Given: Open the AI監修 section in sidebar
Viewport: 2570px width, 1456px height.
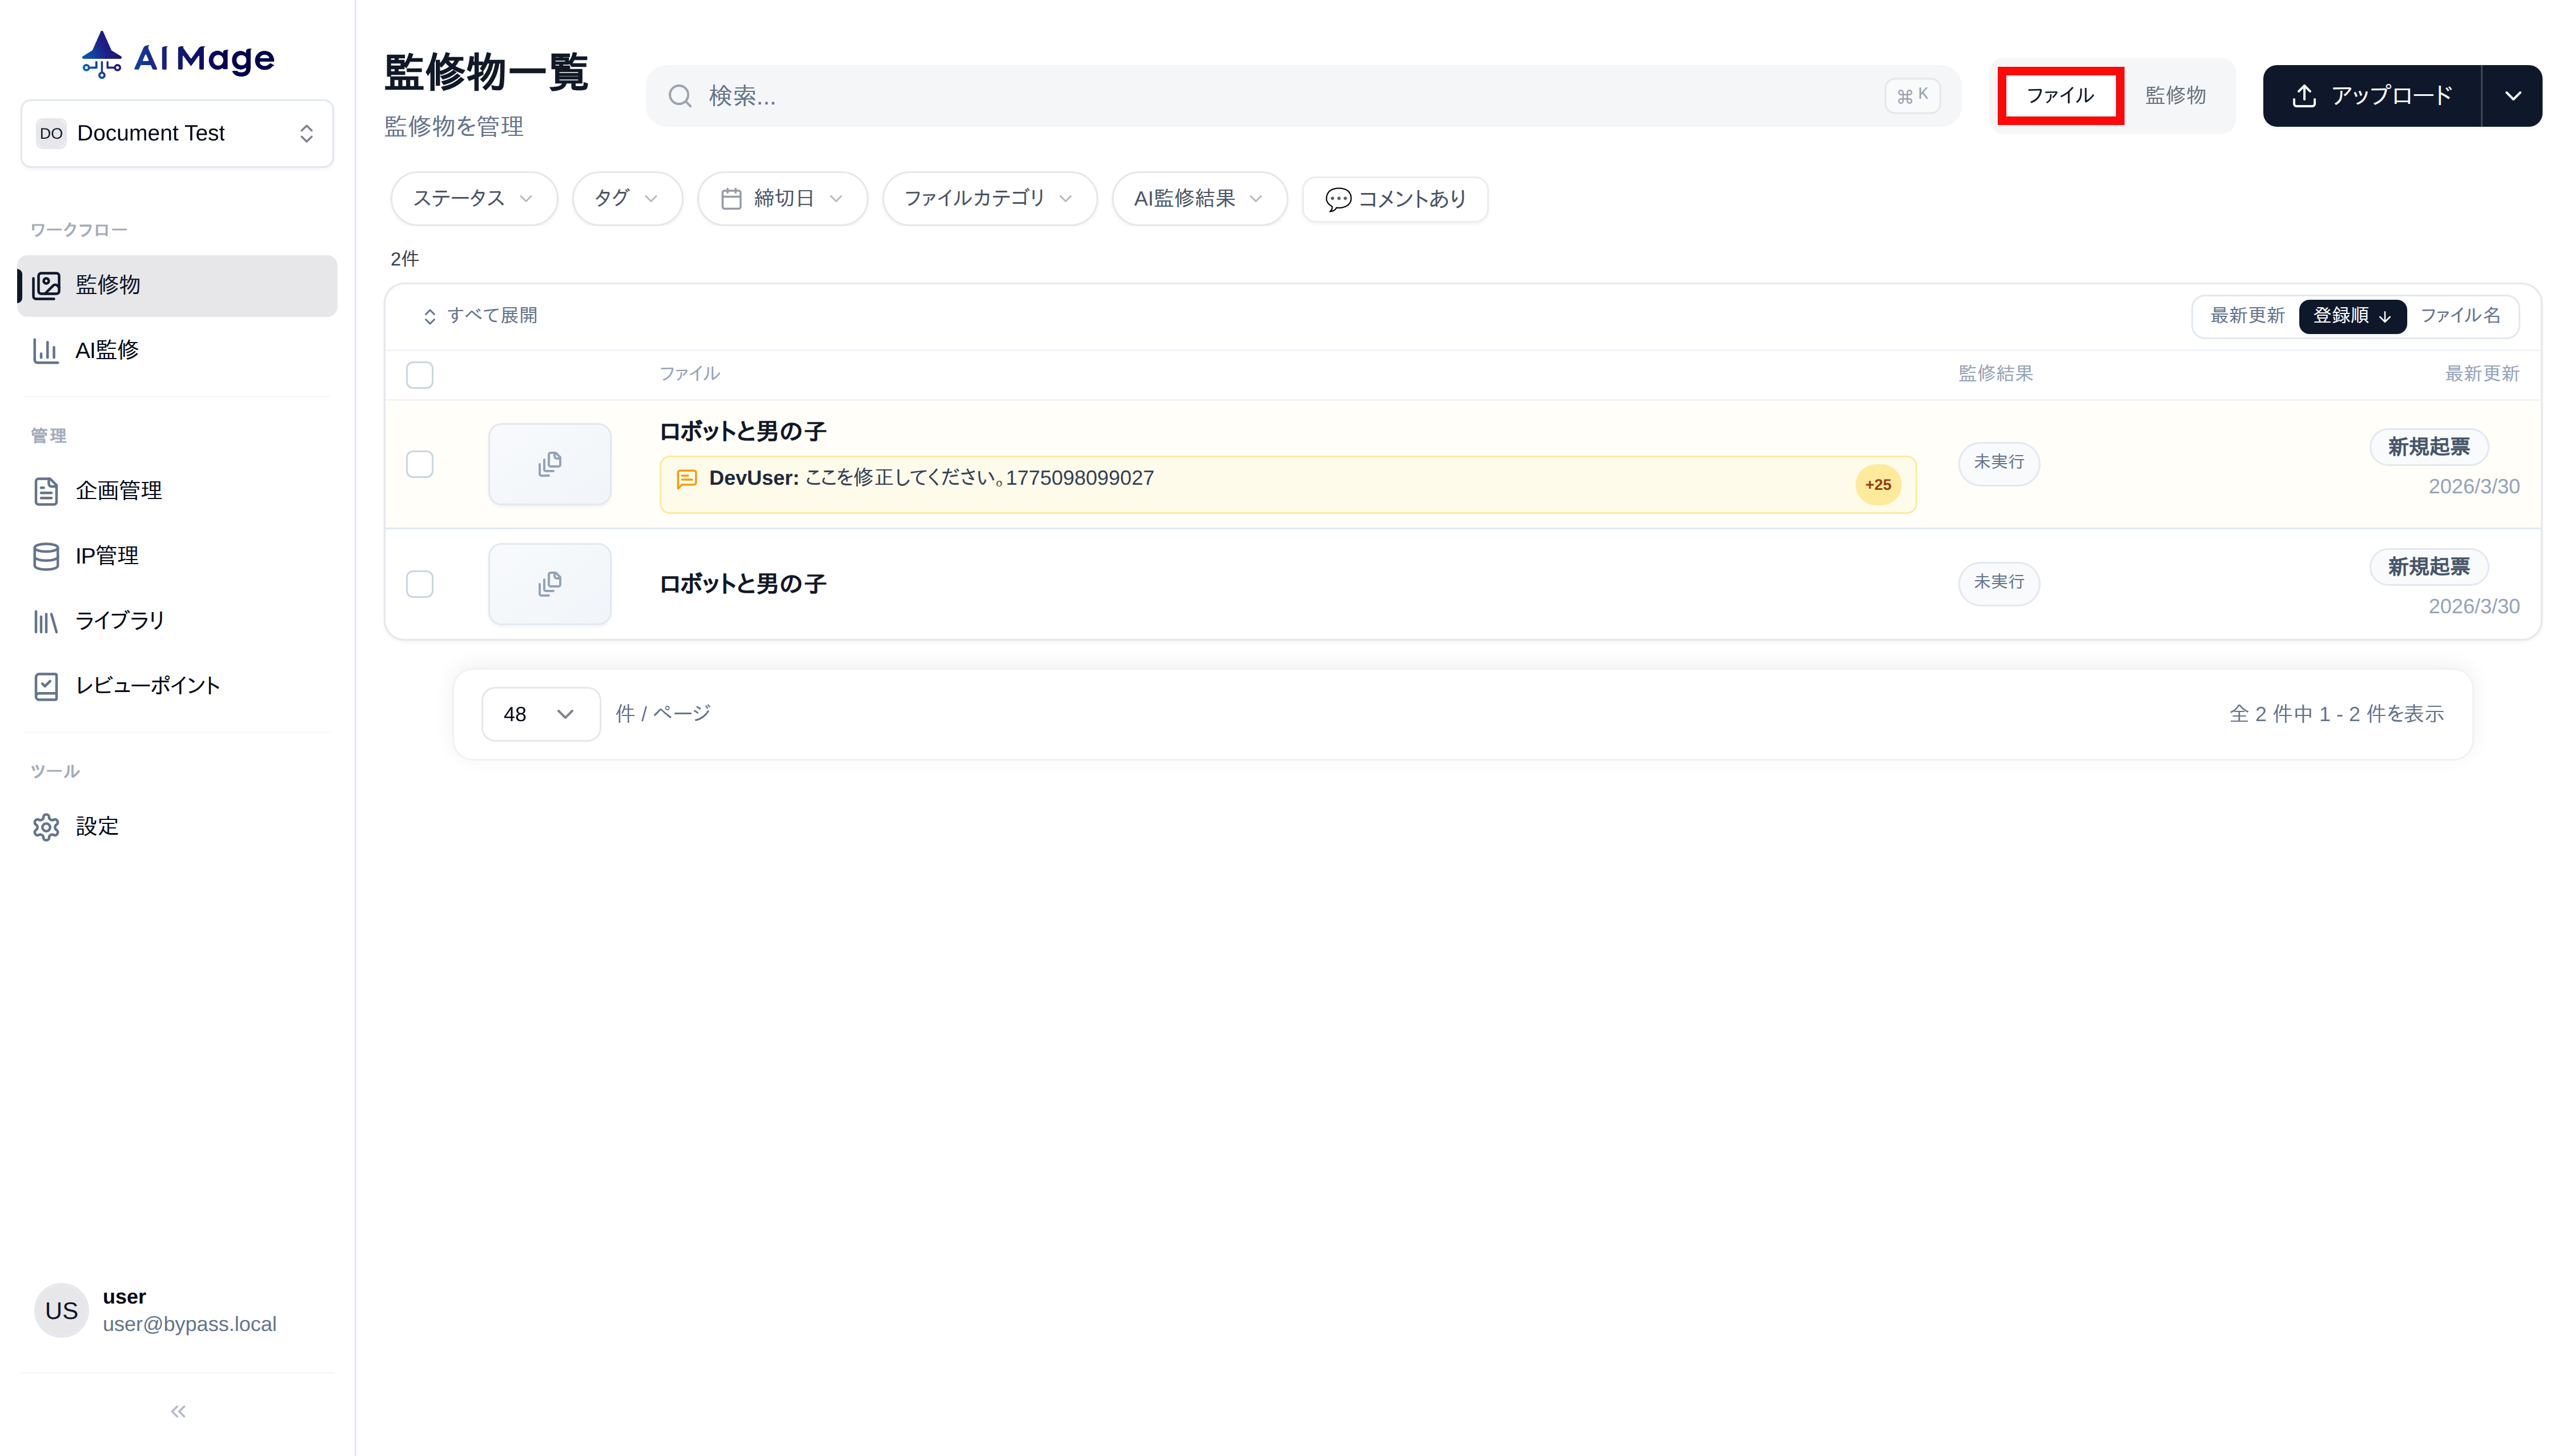Looking at the screenshot, I should [x=107, y=350].
